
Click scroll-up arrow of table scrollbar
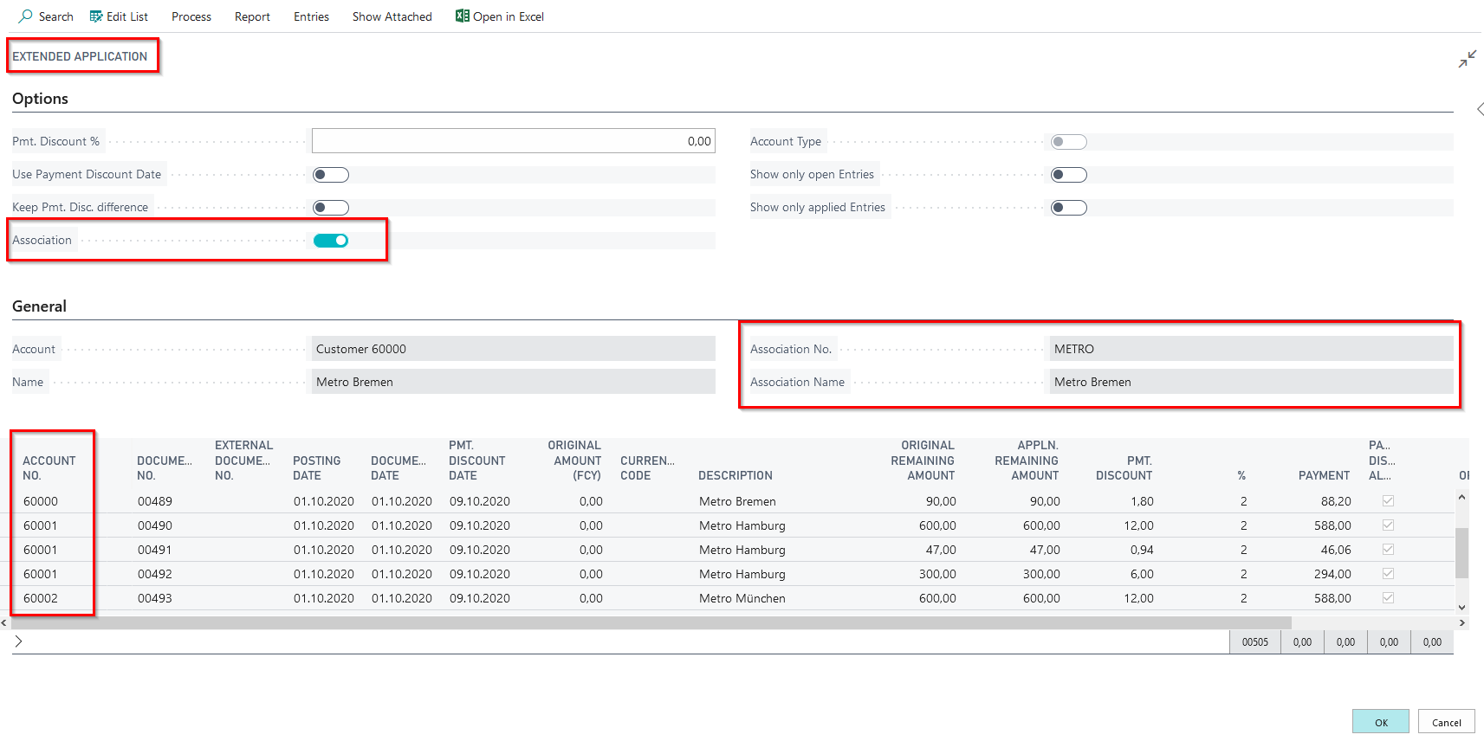(x=1461, y=498)
